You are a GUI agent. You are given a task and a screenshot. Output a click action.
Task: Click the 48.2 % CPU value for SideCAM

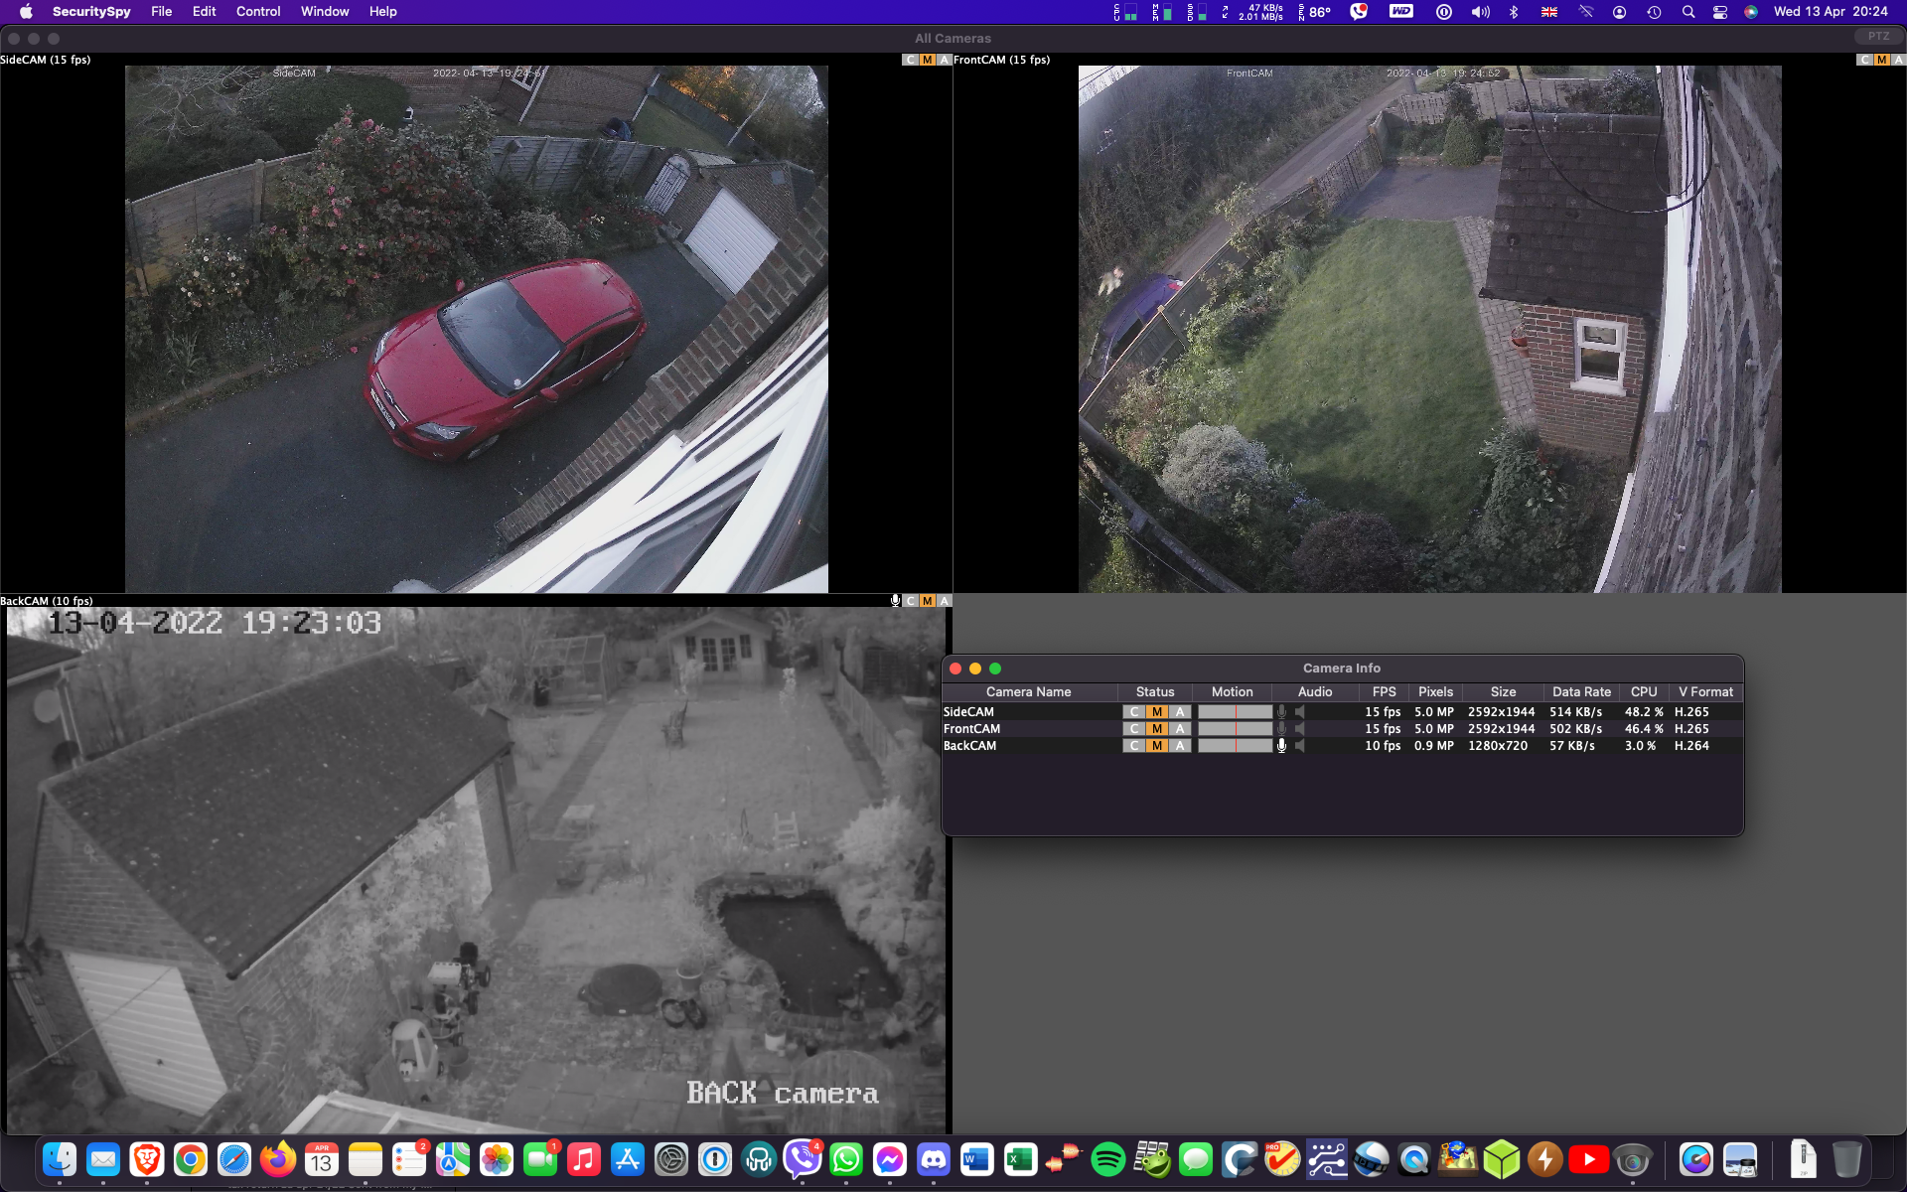click(x=1644, y=712)
